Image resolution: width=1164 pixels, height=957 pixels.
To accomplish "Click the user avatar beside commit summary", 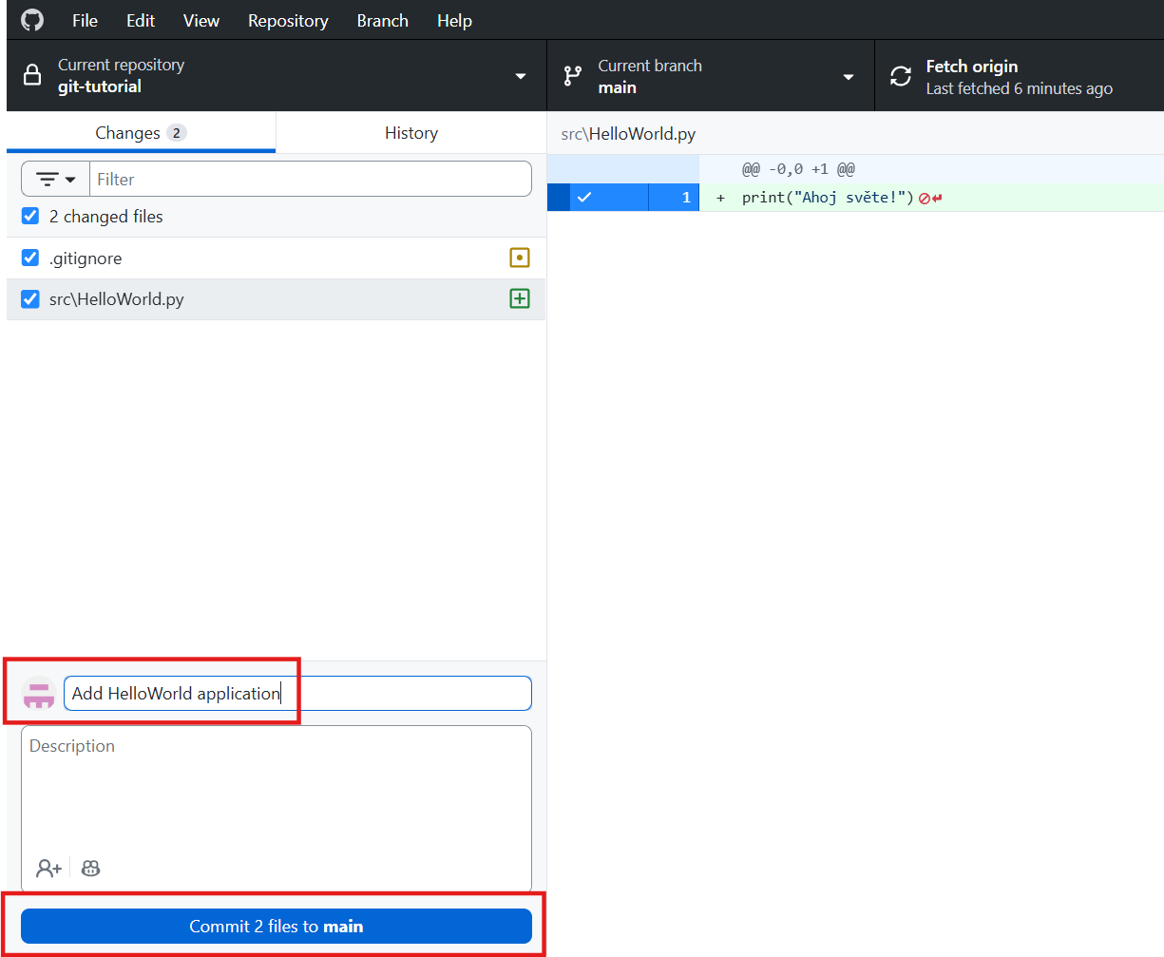I will point(39,694).
